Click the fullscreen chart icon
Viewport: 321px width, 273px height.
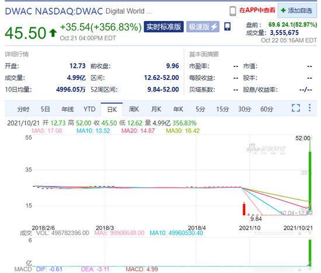(296, 108)
